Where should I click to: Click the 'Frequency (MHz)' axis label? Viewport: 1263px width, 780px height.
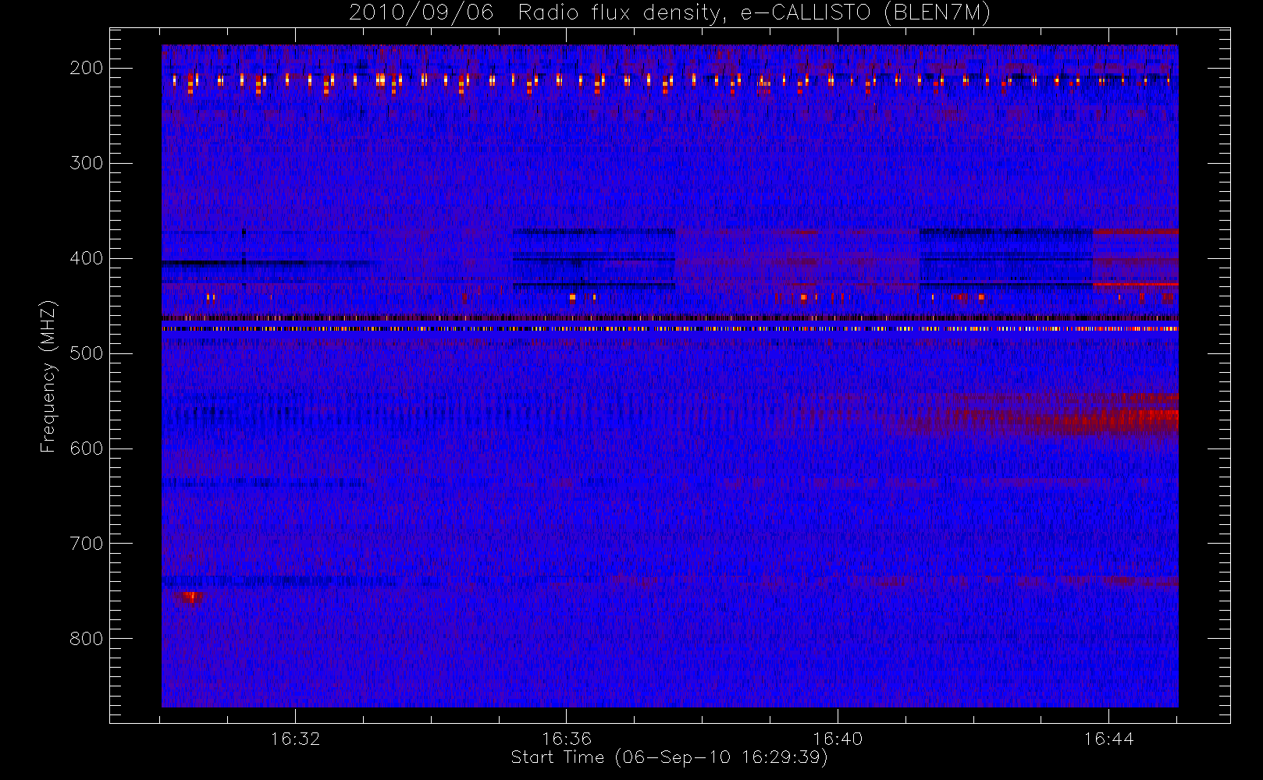[x=48, y=376]
